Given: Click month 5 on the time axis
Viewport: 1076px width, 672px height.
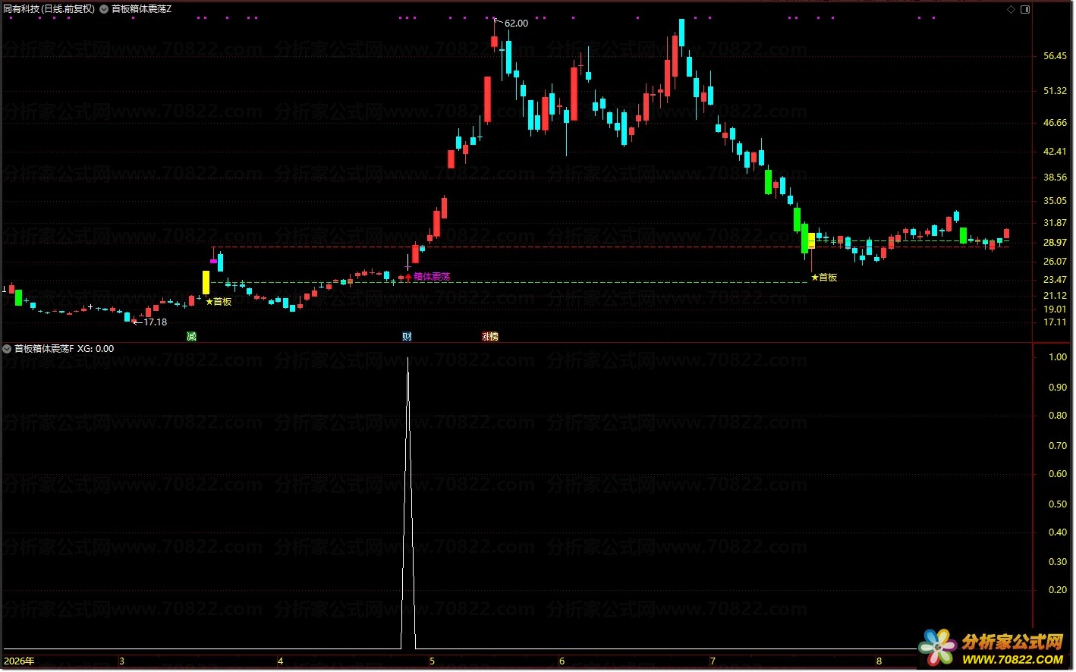Looking at the screenshot, I should 432,661.
